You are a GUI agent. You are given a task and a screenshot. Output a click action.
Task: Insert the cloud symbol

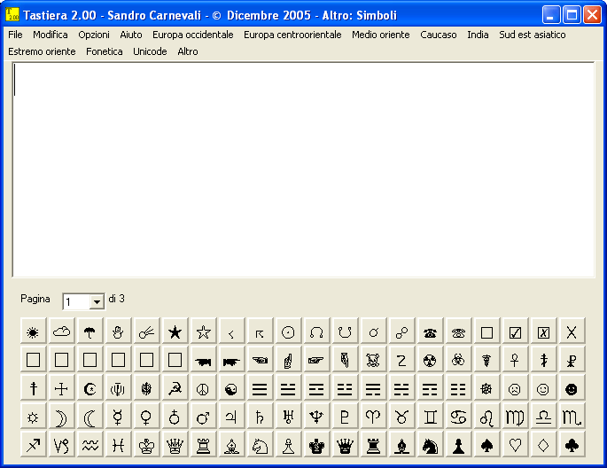click(x=61, y=331)
